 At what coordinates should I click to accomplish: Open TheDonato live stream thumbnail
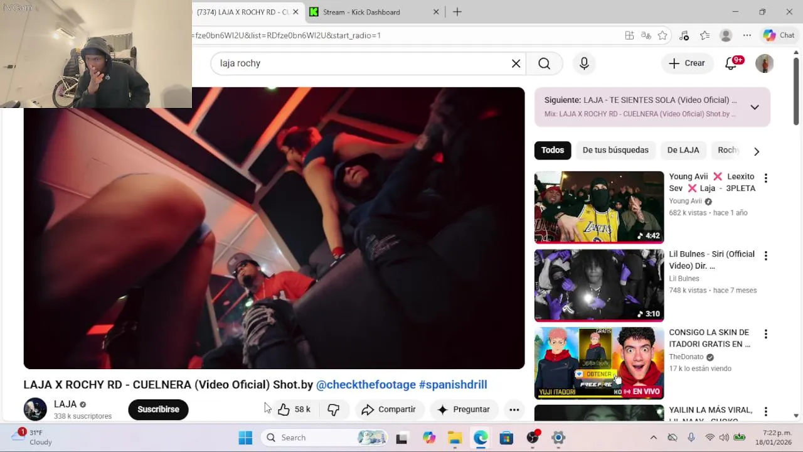[599, 363]
